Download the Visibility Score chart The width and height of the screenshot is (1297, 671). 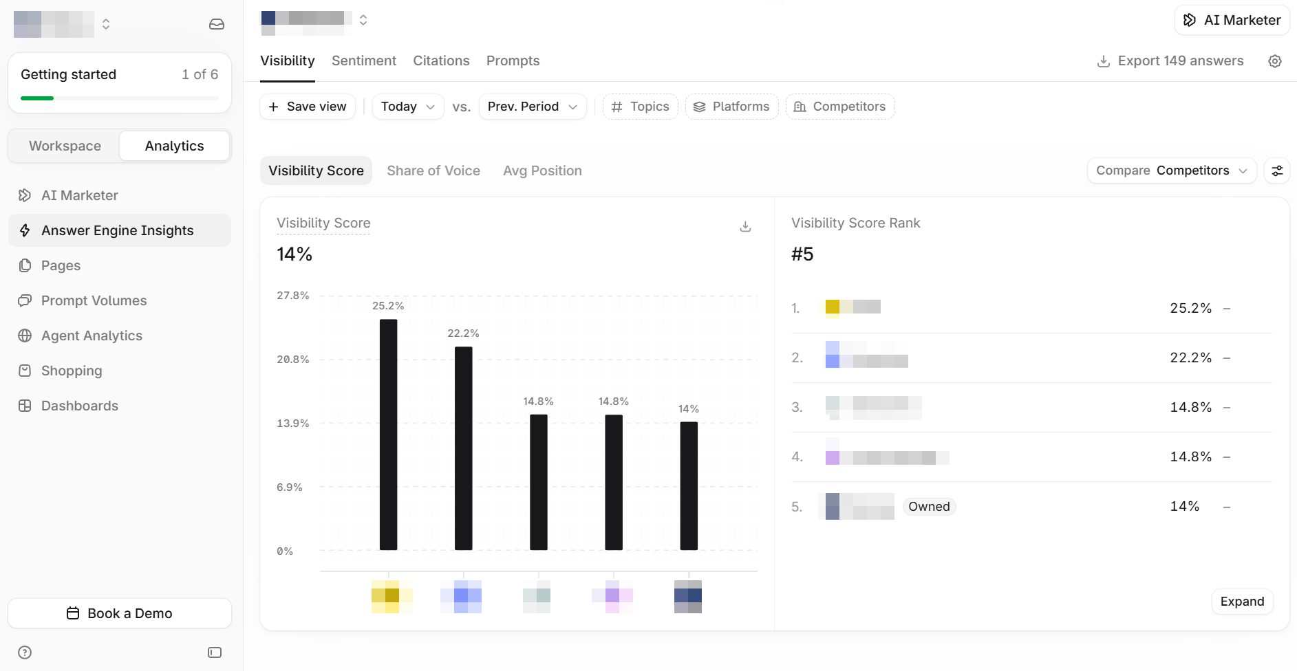(745, 226)
